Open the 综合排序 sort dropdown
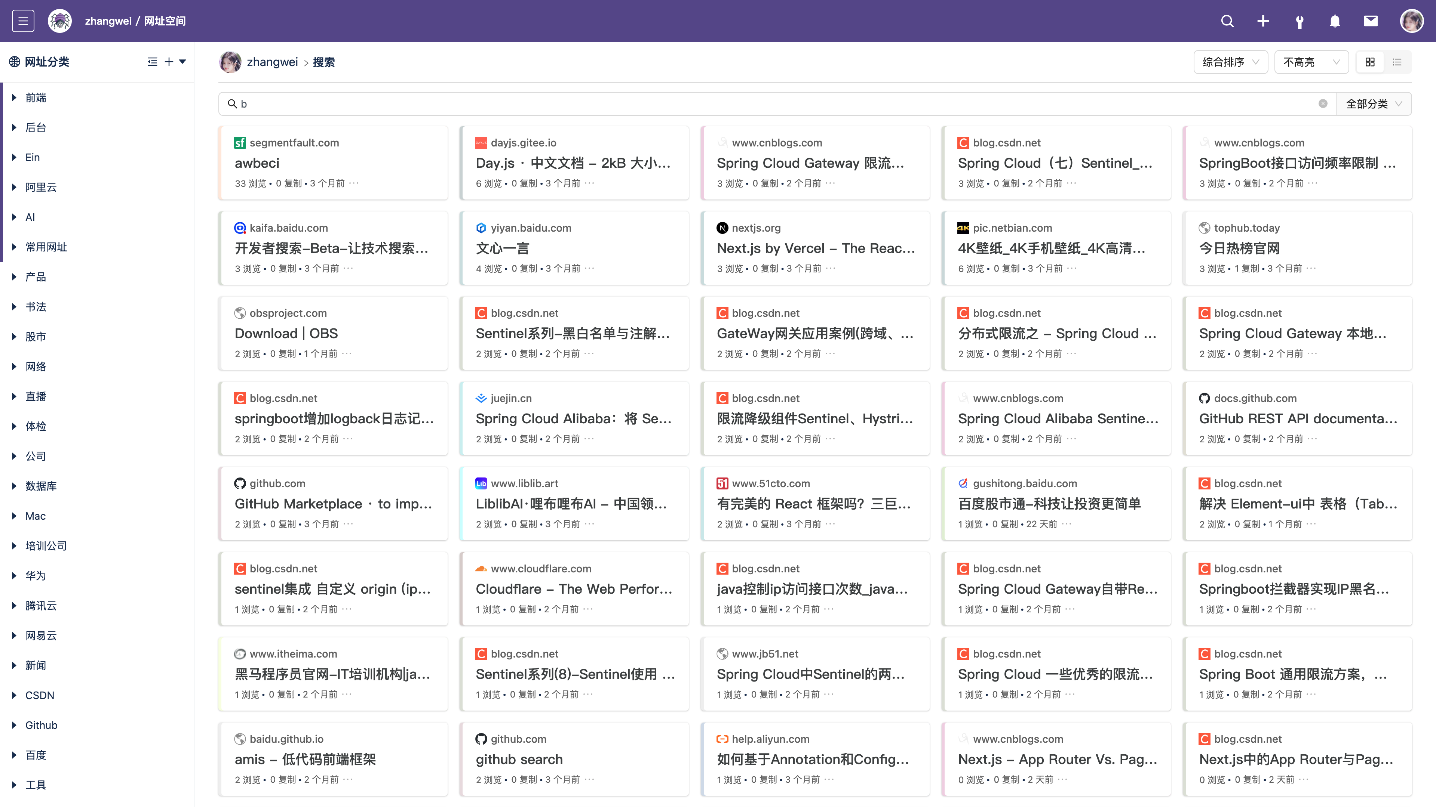The image size is (1436, 807). click(1231, 62)
